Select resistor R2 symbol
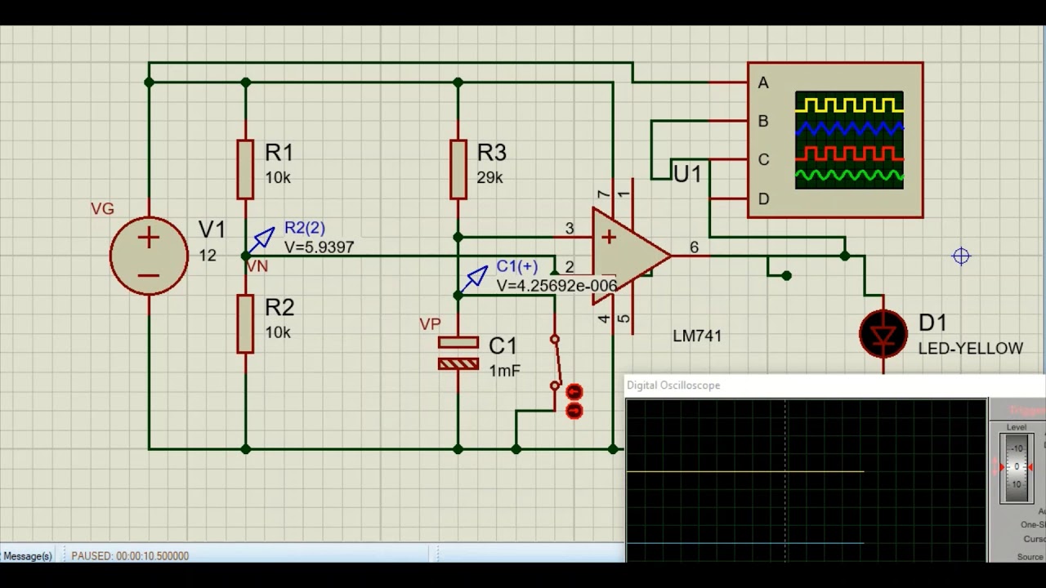 (x=245, y=324)
